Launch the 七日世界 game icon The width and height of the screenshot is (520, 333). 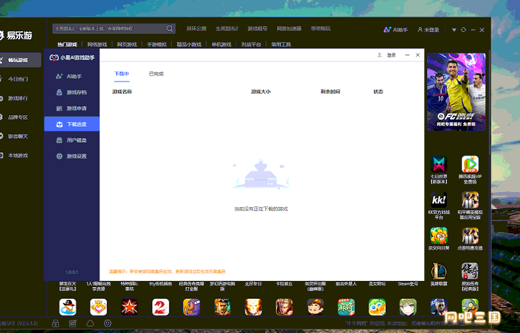point(439,164)
